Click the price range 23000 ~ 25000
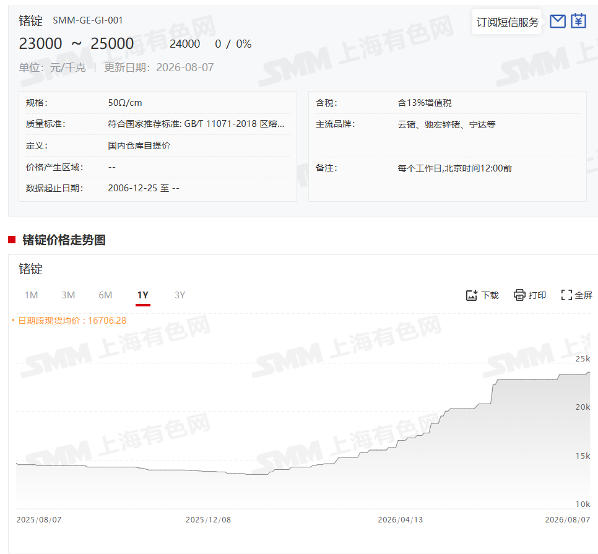The image size is (598, 554). (76, 43)
